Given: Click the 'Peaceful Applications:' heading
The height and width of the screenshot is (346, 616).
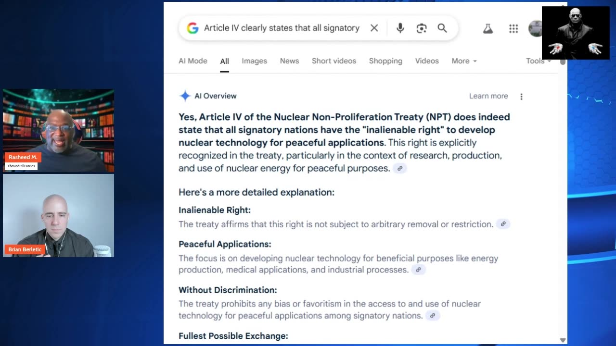Looking at the screenshot, I should click(x=225, y=244).
